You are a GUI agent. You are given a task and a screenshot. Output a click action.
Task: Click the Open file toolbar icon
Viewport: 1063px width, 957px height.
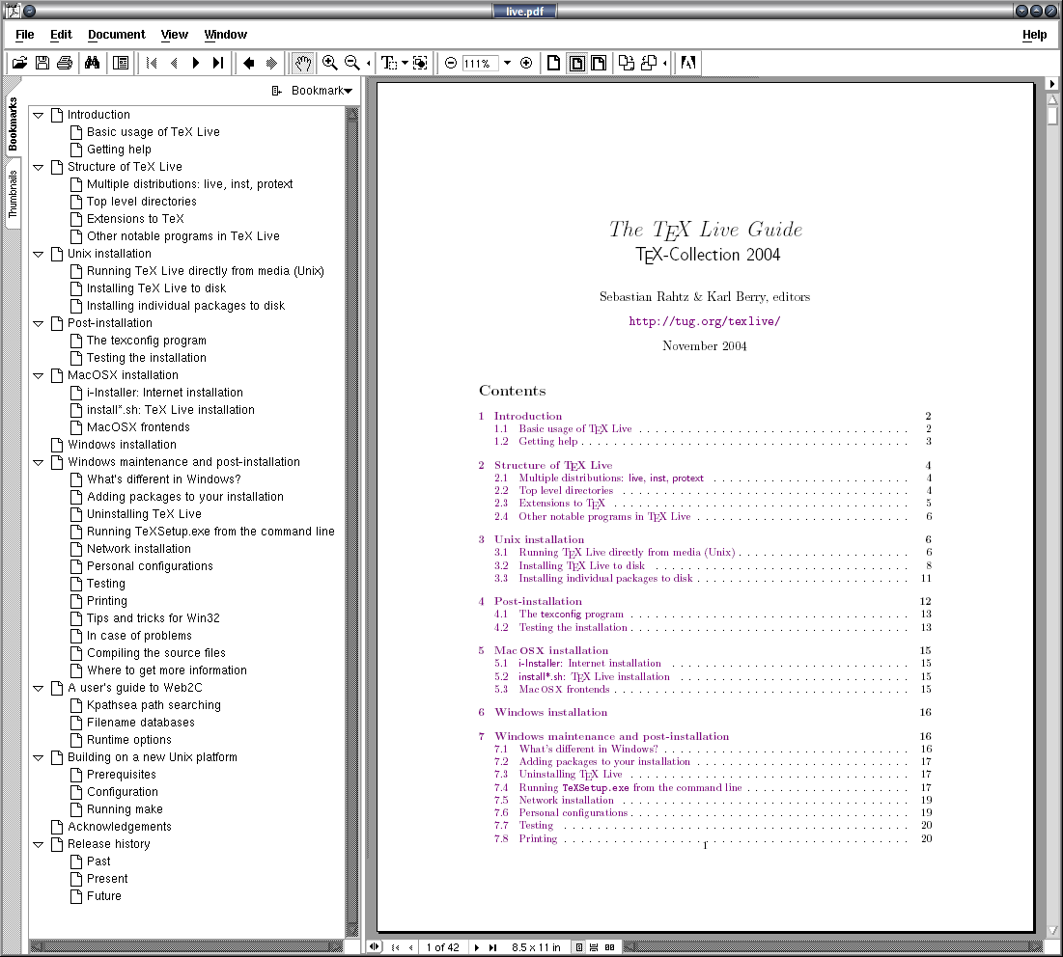pyautogui.click(x=19, y=64)
